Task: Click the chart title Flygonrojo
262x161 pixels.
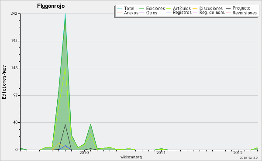Action: 51,6
